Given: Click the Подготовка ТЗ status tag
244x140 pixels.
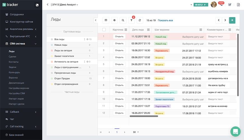Looking at the screenshot, I should (162, 106).
